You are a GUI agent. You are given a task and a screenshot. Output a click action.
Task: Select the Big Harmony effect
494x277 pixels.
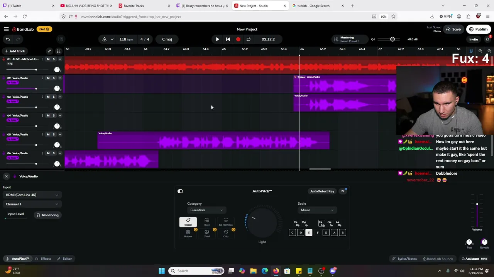click(x=226, y=222)
